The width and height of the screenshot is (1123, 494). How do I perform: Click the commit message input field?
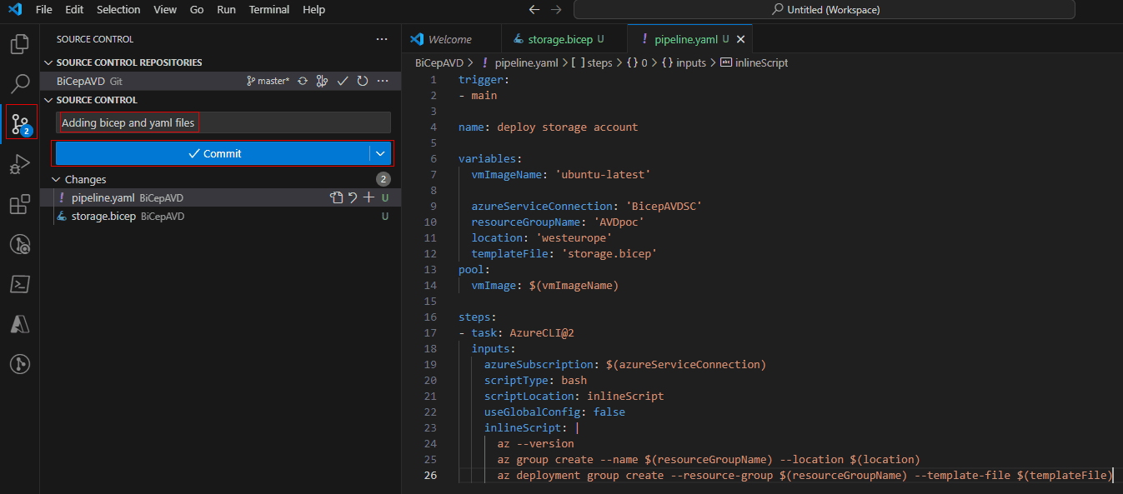pyautogui.click(x=223, y=122)
